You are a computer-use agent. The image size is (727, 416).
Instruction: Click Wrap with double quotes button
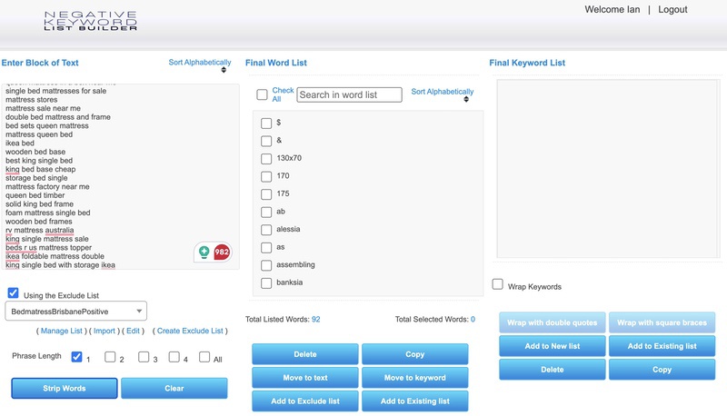click(553, 322)
